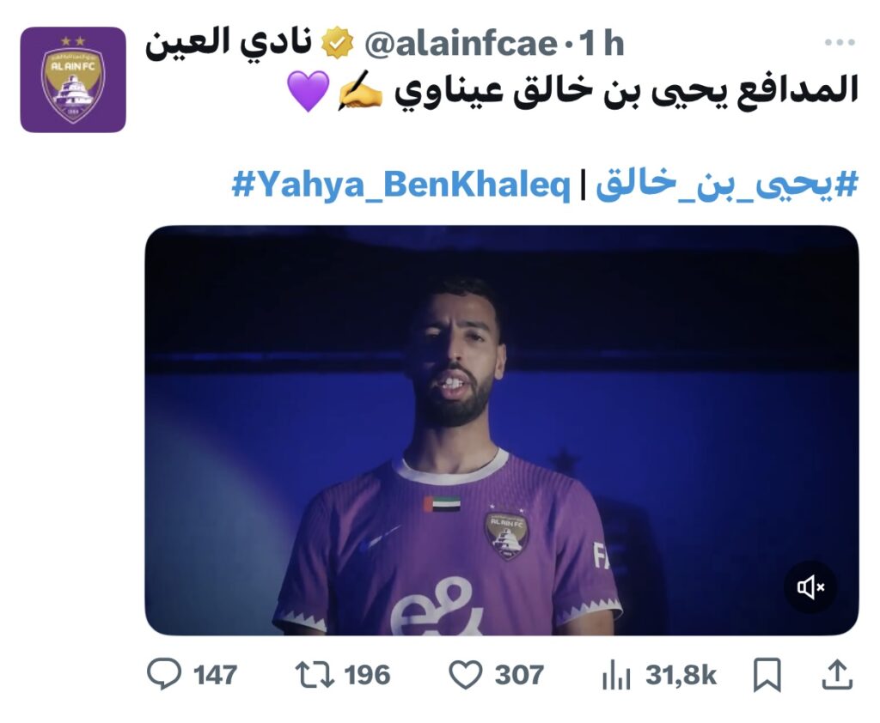
Task: Open the #Yahya_BenKhaleq hashtag
Action: [401, 185]
